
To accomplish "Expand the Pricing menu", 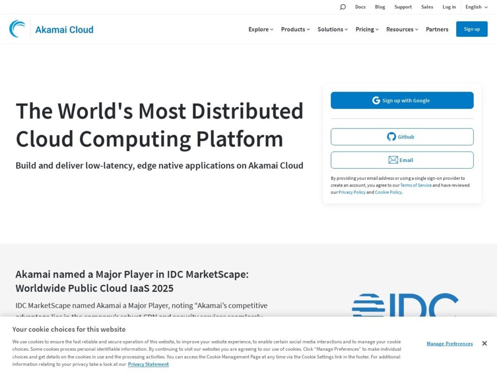I will tap(367, 30).
